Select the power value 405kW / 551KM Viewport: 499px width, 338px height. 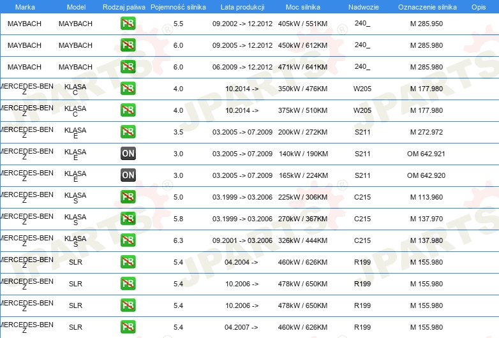[302, 24]
